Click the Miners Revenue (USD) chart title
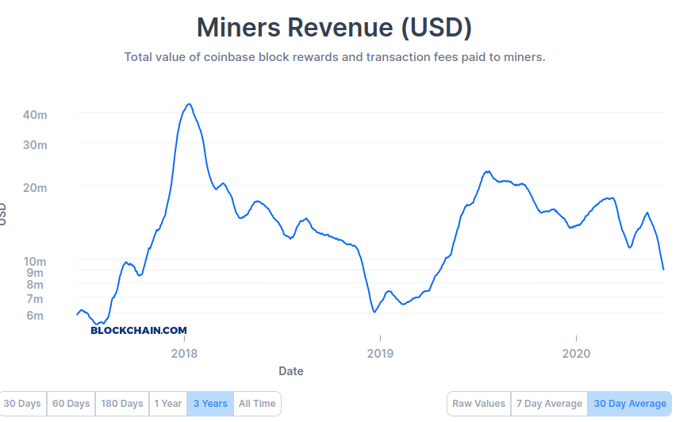 (x=334, y=27)
